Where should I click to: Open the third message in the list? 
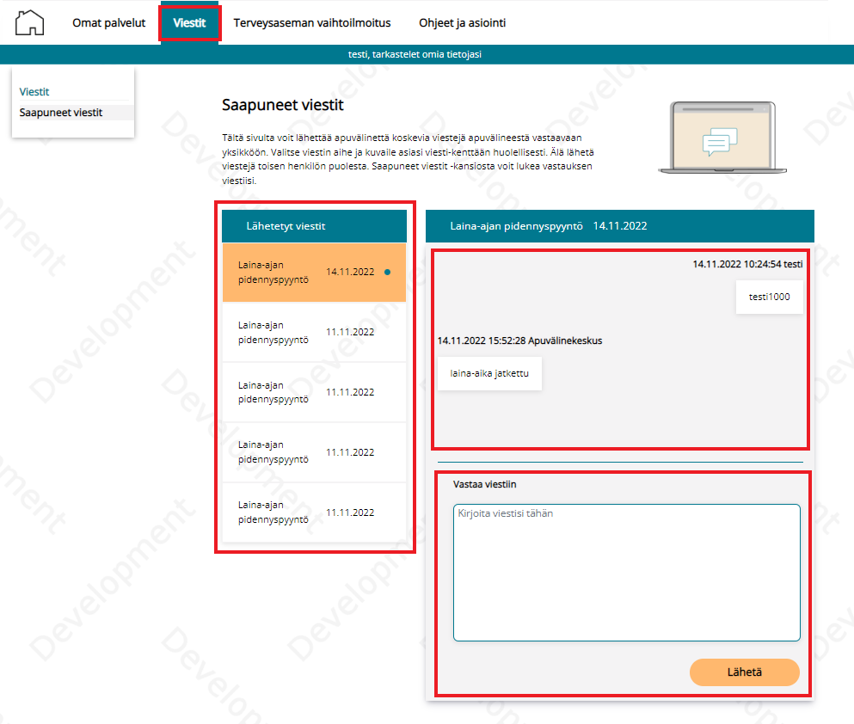(x=314, y=392)
